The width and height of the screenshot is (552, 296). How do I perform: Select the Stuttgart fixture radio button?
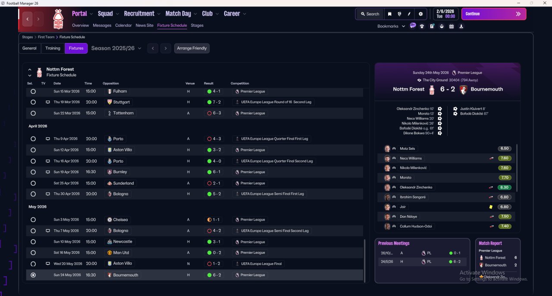click(x=33, y=102)
